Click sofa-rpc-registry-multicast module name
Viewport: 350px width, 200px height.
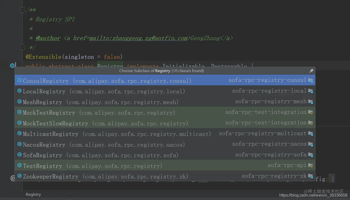click(x=263, y=133)
